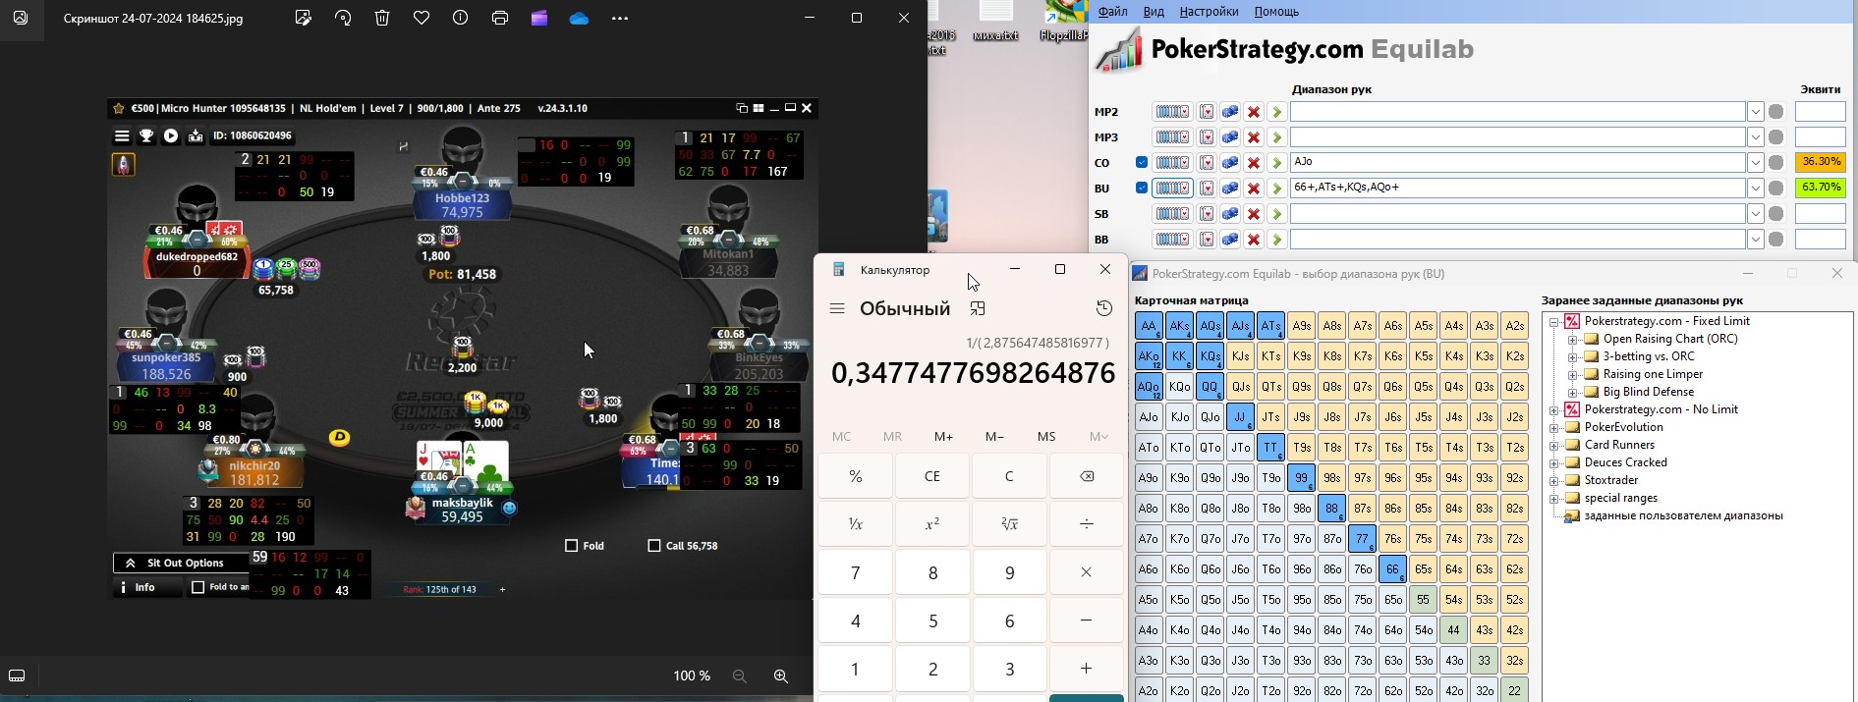Screen dimensions: 1858x702
Task: Open Calculator memory list M dropdown
Action: pyautogui.click(x=1098, y=437)
